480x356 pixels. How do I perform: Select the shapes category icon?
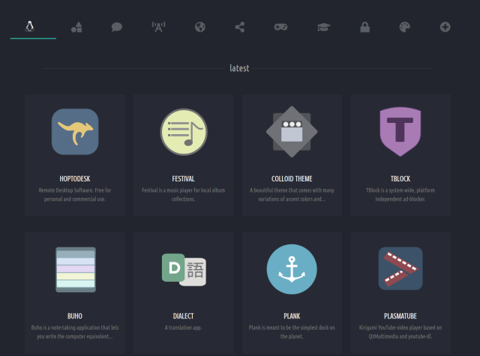pyautogui.click(x=76, y=27)
